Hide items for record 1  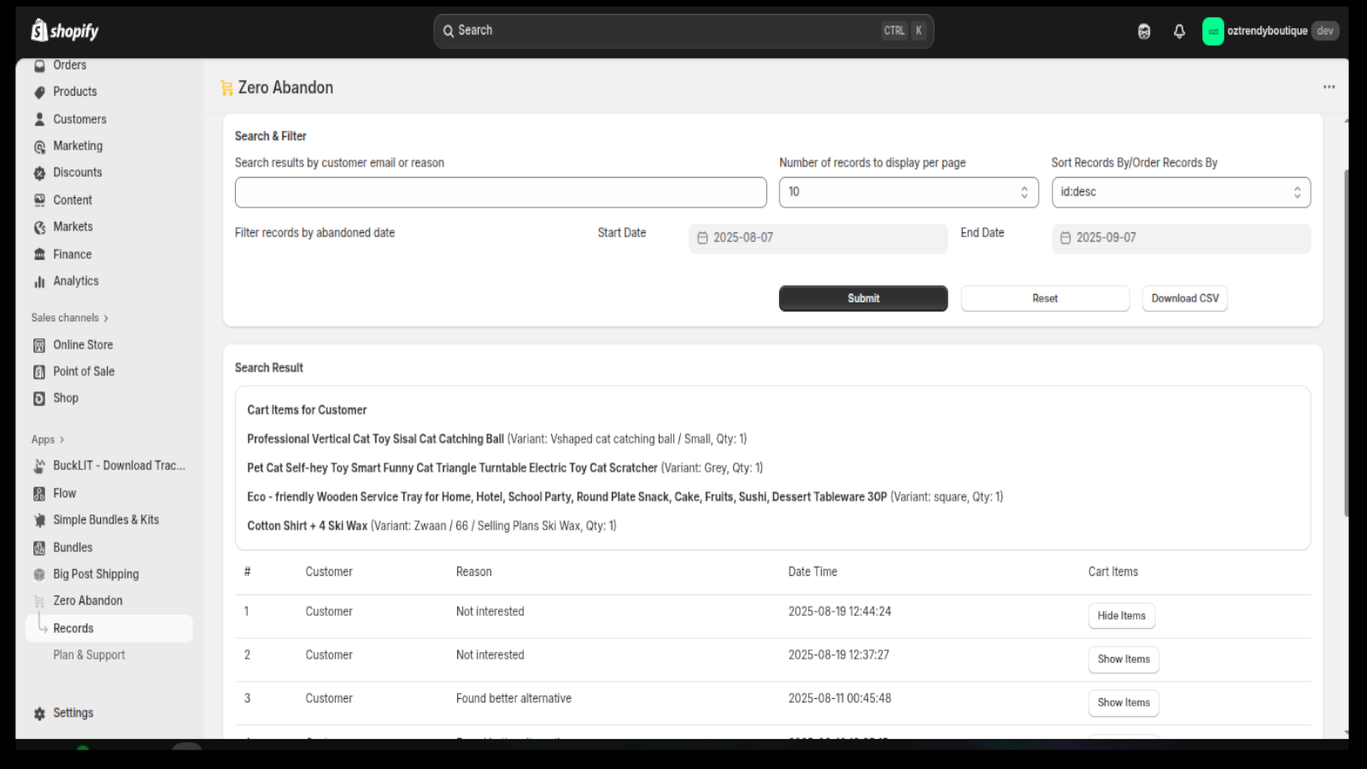pos(1121,616)
